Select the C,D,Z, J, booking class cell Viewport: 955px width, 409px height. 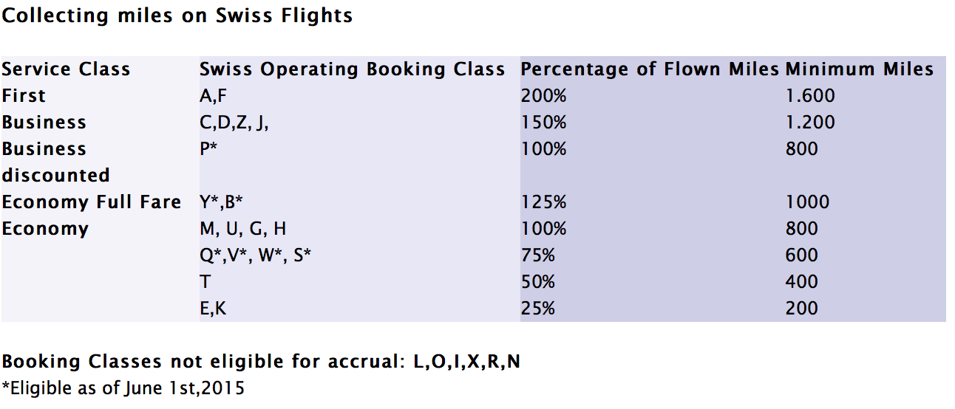point(234,123)
